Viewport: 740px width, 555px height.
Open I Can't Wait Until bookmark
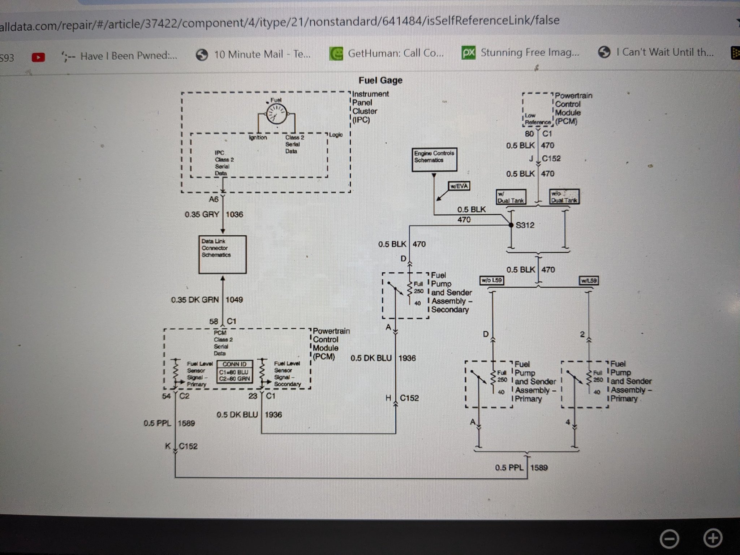tap(665, 52)
